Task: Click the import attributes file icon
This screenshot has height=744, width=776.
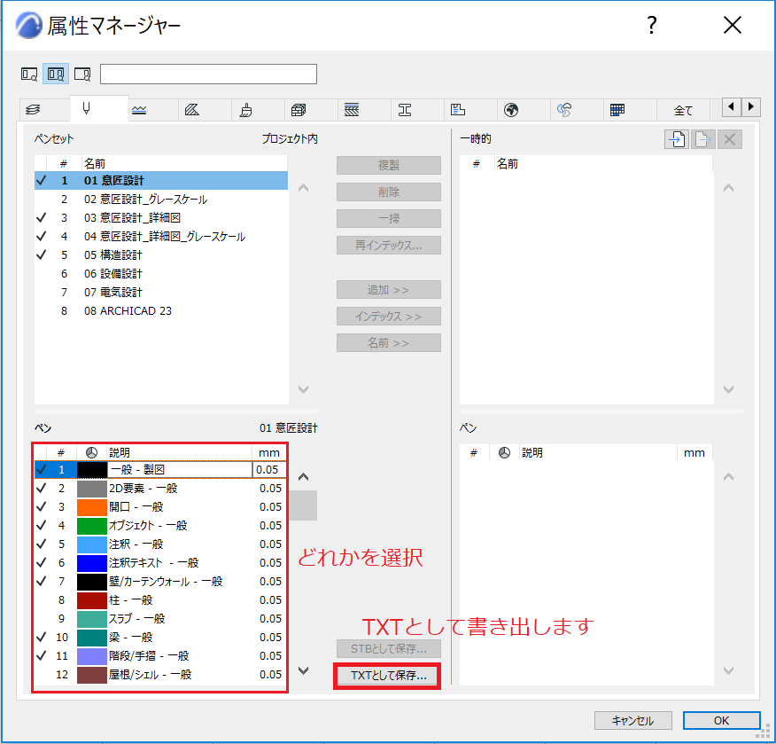Action: 677,139
